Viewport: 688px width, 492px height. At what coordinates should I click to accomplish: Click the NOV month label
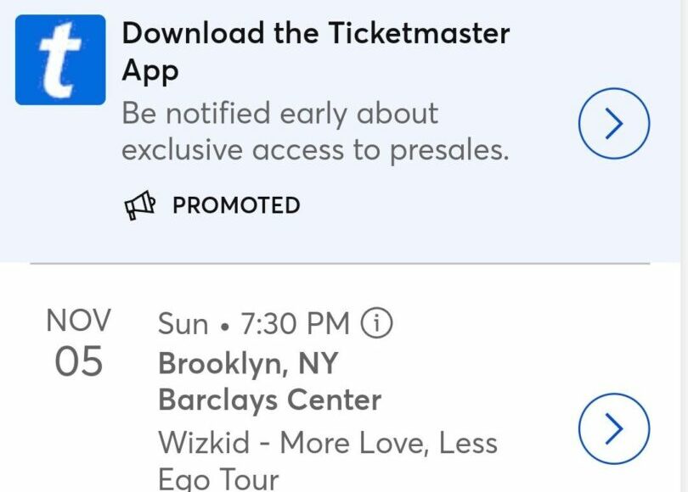tap(78, 321)
